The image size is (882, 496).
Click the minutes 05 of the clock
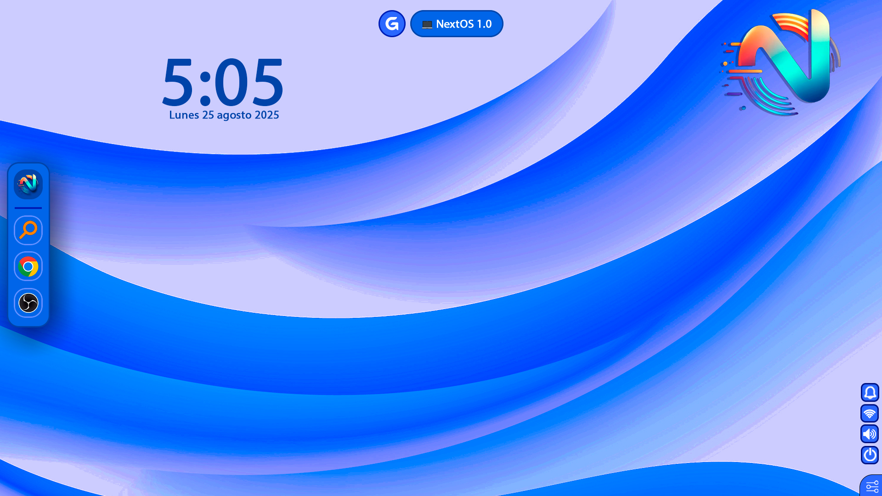[x=249, y=83]
